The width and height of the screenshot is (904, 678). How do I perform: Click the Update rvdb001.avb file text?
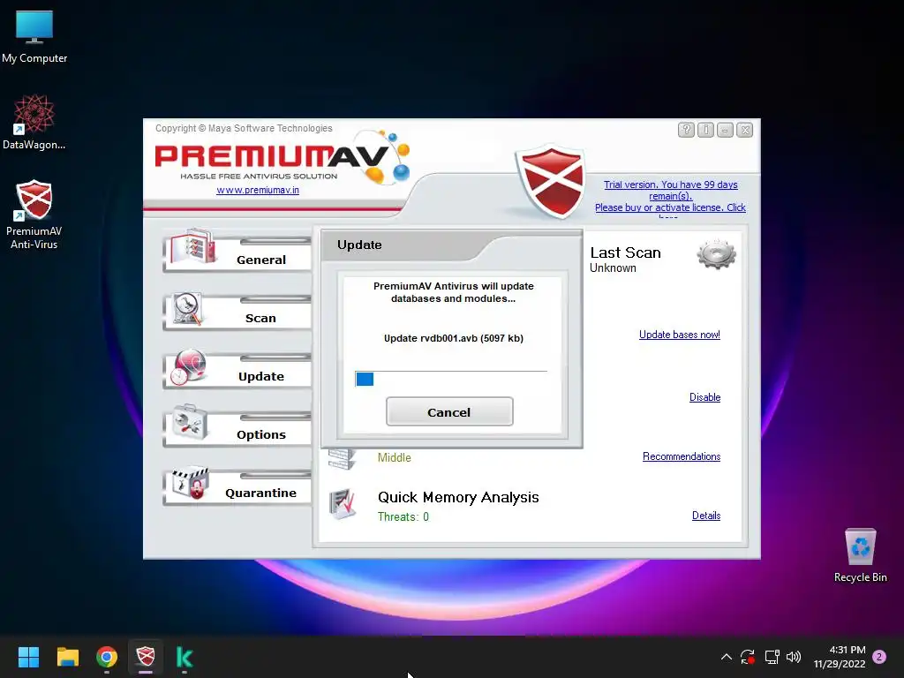[x=454, y=338]
